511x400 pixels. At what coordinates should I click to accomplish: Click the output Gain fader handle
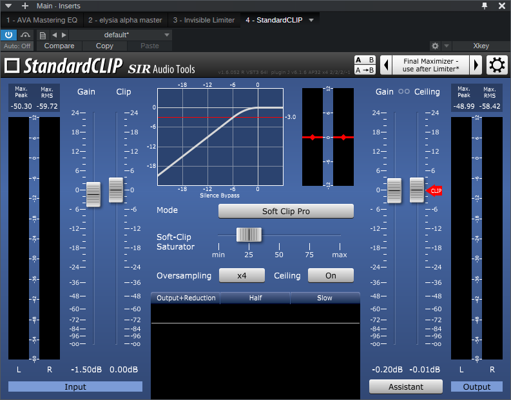pyautogui.click(x=394, y=190)
